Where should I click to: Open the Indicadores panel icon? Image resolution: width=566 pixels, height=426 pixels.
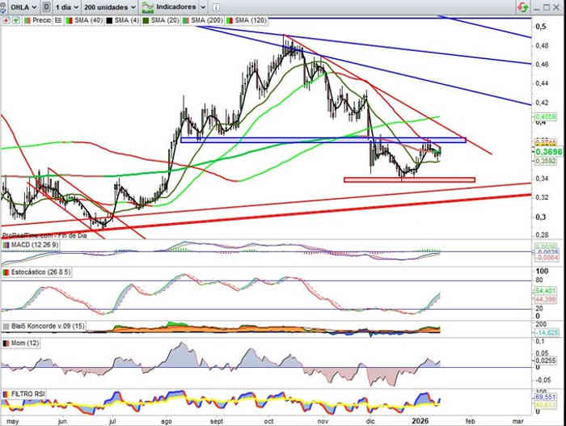coord(148,6)
